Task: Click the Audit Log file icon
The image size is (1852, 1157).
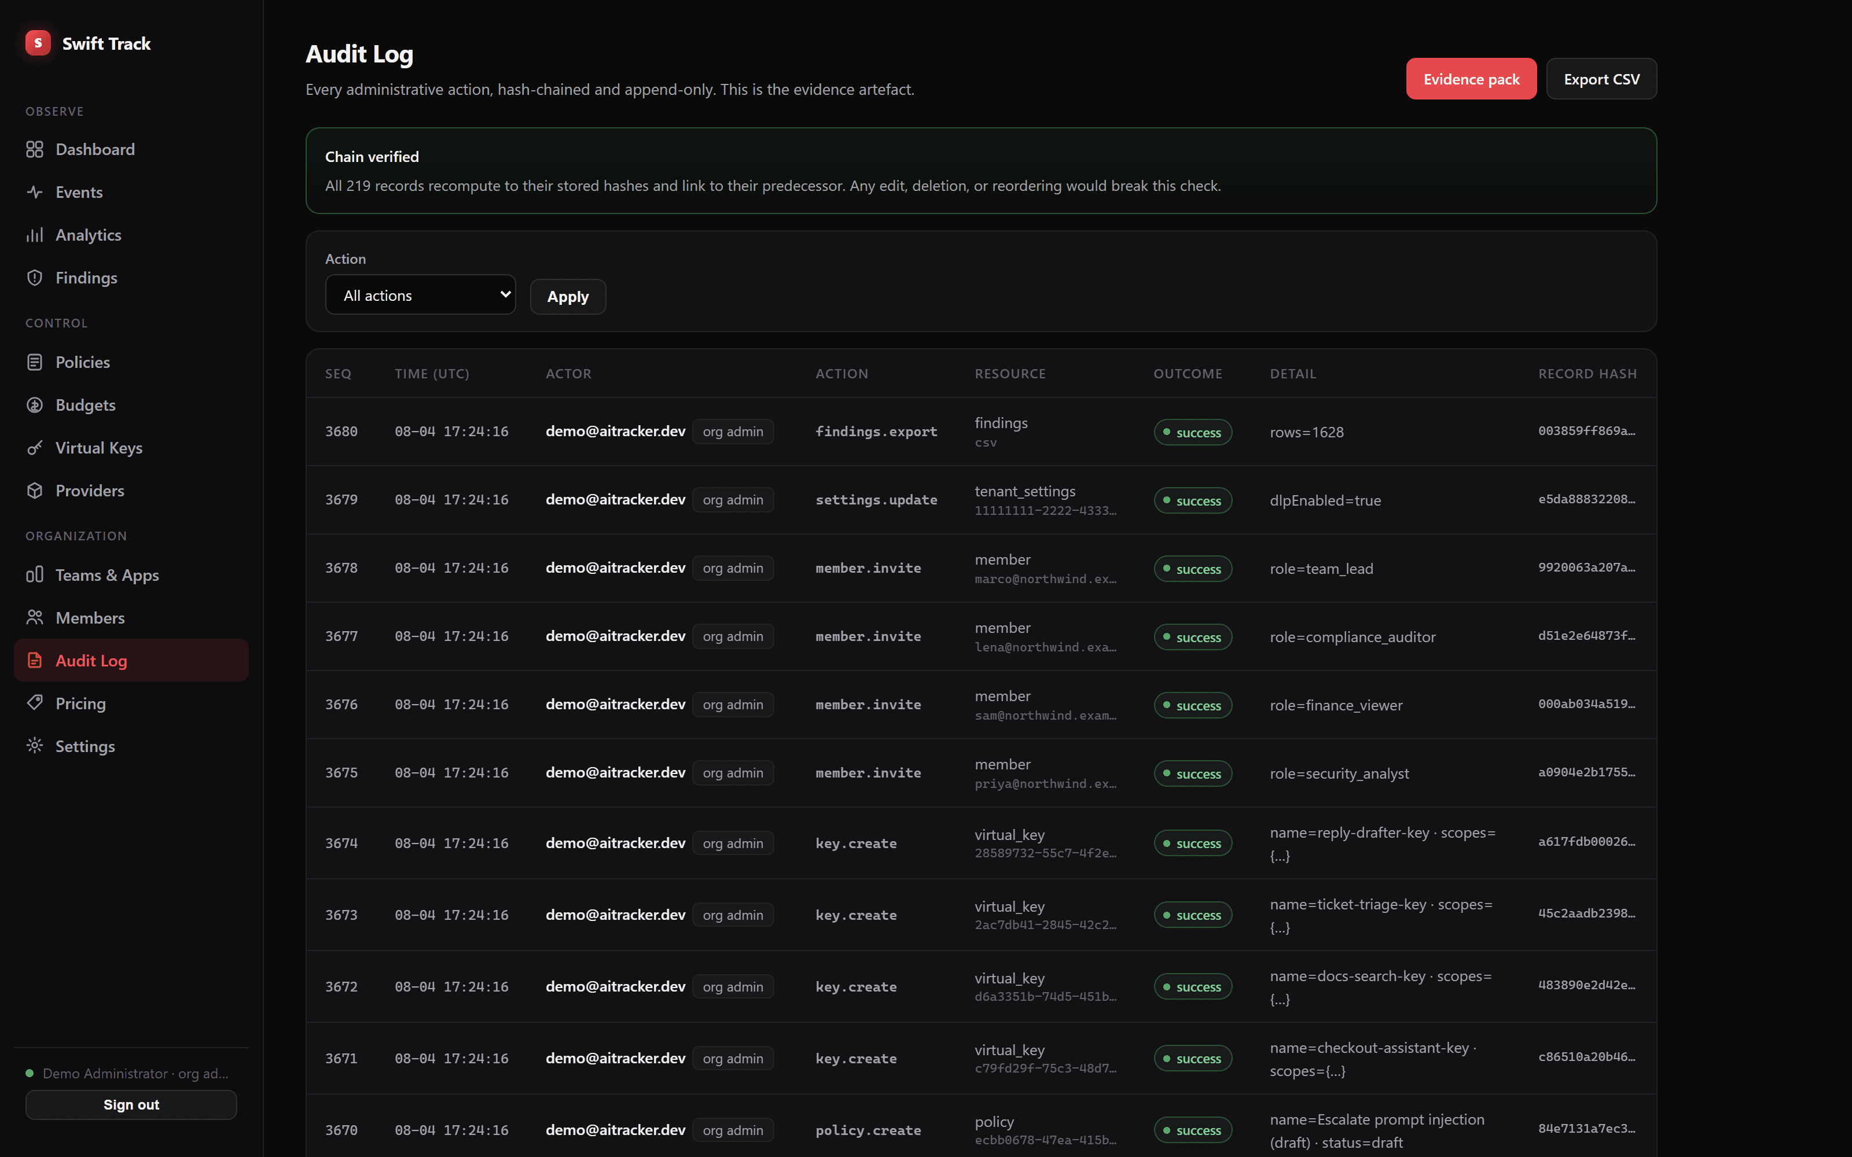Action: coord(35,661)
